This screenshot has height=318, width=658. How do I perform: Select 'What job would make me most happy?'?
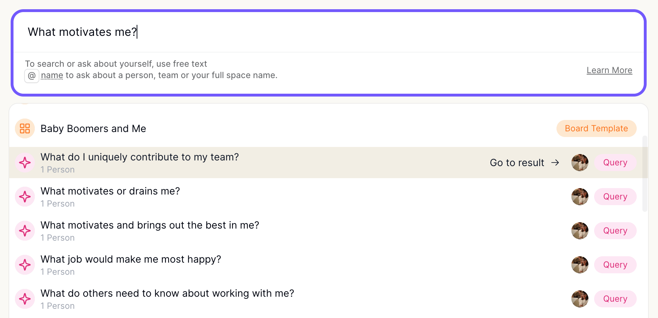point(328,265)
